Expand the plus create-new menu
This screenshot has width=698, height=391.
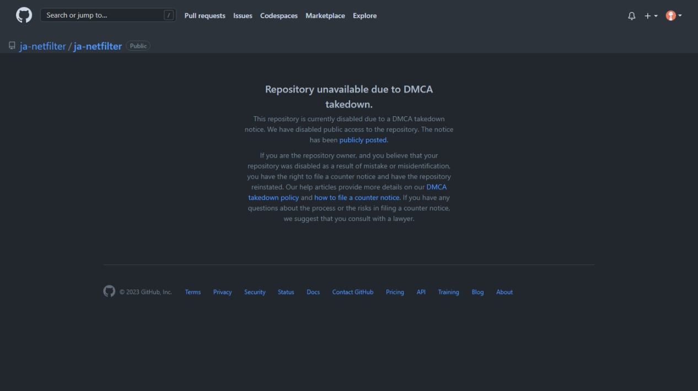click(651, 16)
